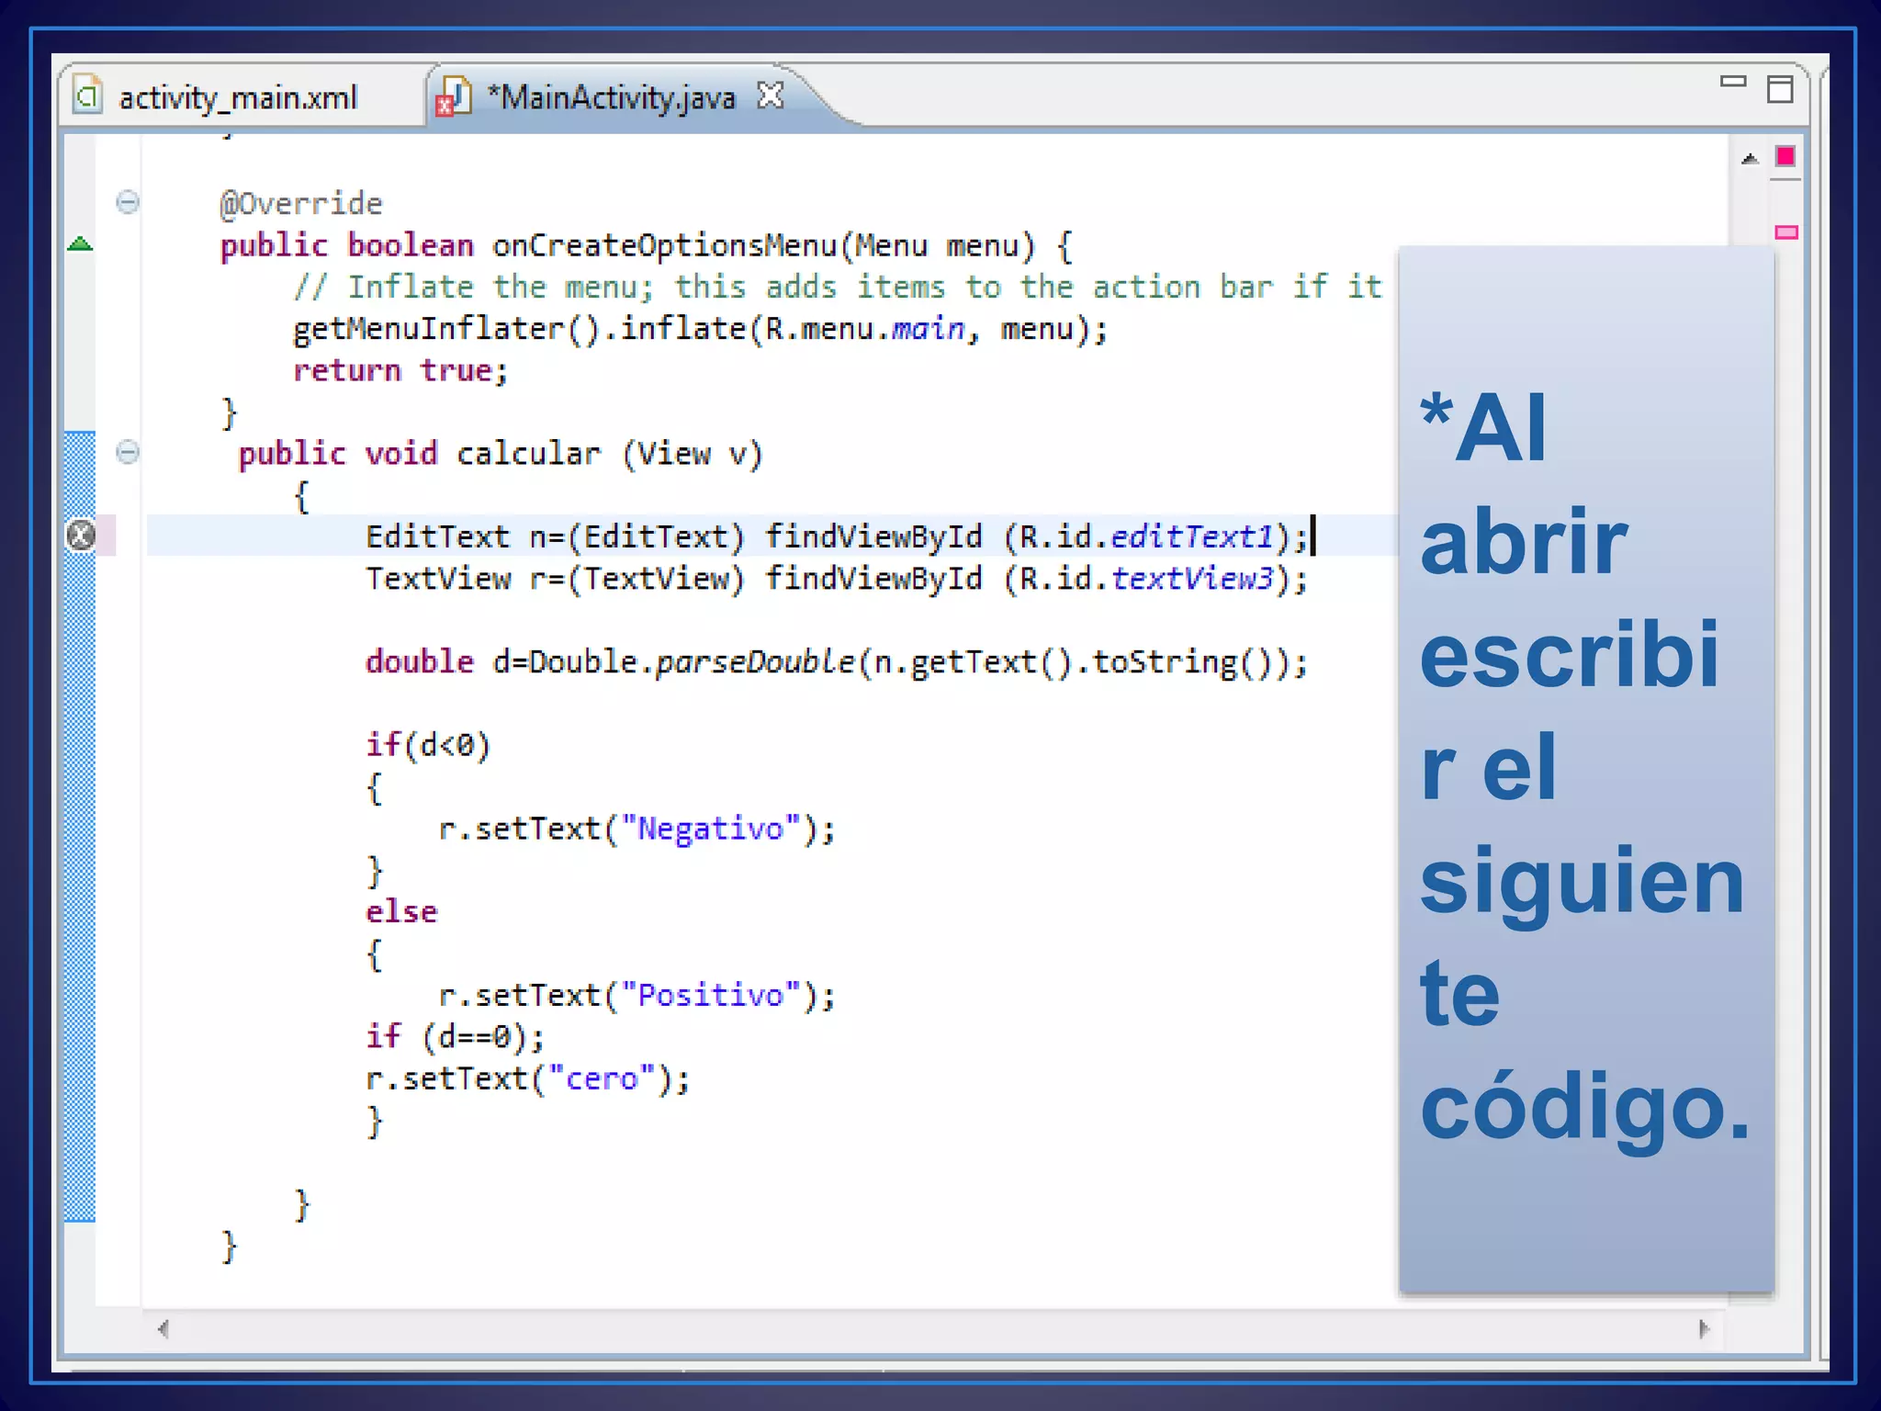The height and width of the screenshot is (1411, 1881).
Task: Click the Java error file icon on MainActivity tab
Action: click(x=453, y=97)
